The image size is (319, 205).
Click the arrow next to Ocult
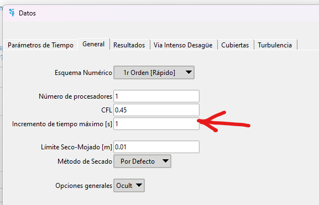[139, 185]
